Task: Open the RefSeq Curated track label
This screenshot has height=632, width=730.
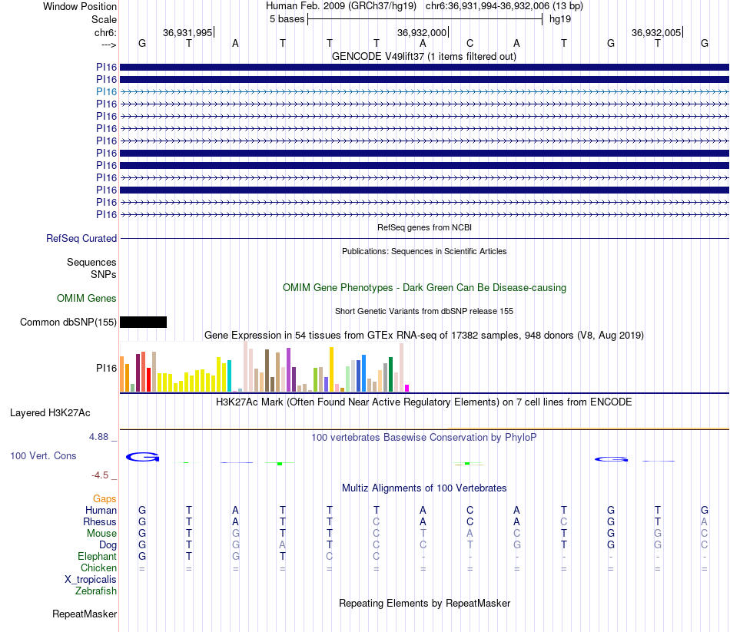Action: (x=81, y=238)
